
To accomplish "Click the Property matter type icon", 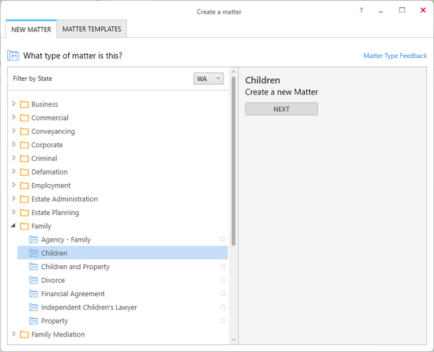I will coord(33,321).
